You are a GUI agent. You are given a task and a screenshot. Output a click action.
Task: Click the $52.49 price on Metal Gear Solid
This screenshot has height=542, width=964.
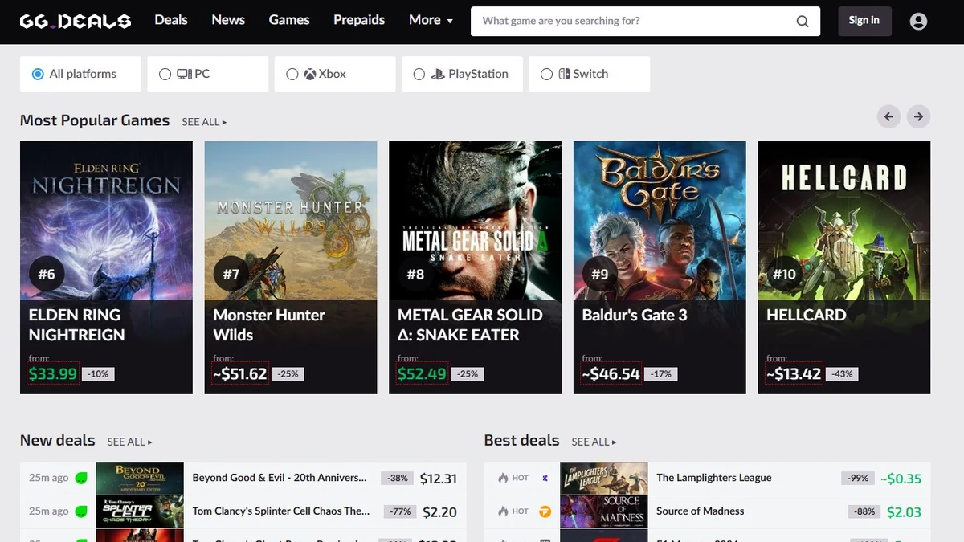[422, 373]
